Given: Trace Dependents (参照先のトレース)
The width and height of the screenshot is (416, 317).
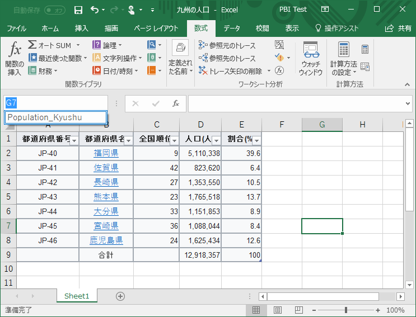Looking at the screenshot, I should [227, 58].
